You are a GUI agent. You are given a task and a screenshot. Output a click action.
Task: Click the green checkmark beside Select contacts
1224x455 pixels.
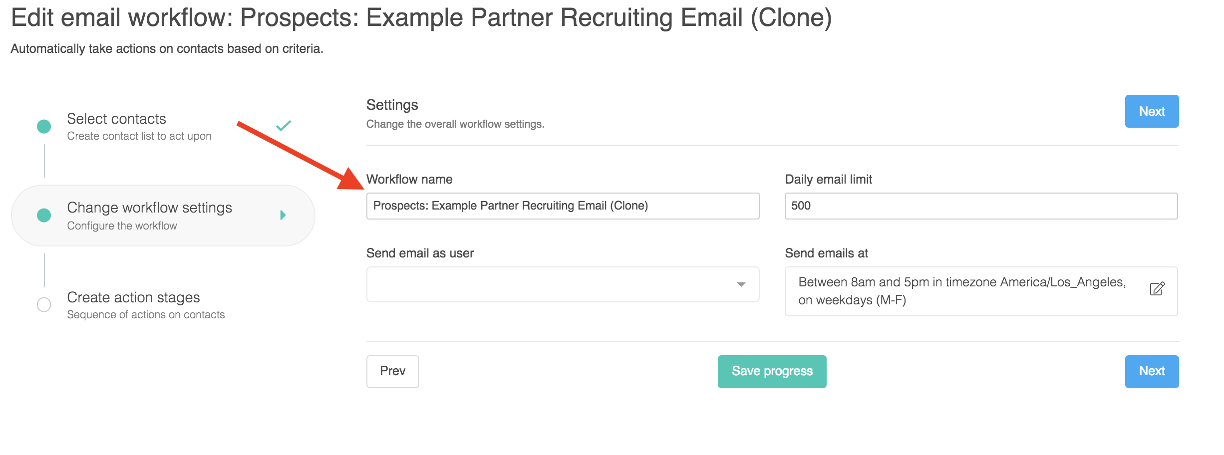point(284,125)
